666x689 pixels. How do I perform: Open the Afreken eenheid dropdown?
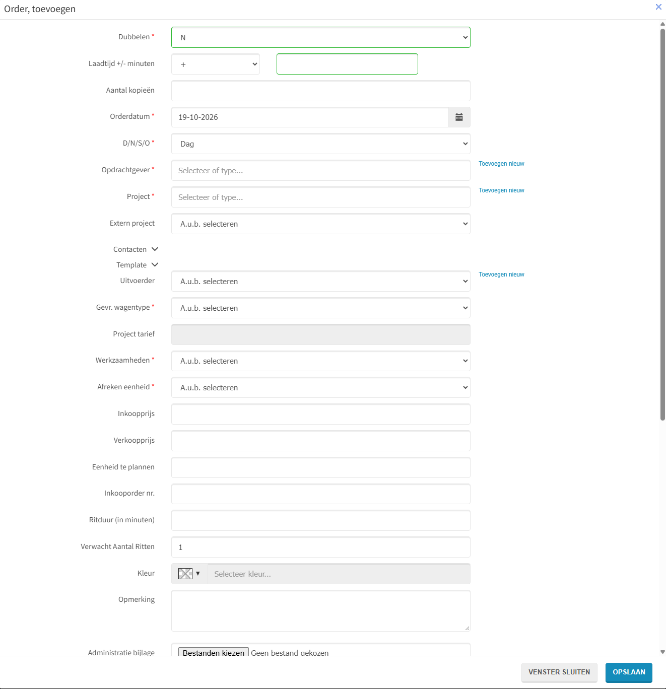321,388
